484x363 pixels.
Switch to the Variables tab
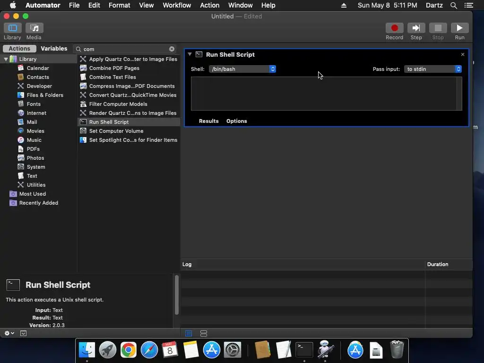pos(54,49)
